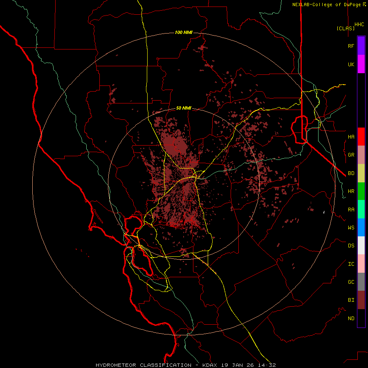The image size is (368, 368).
Task: Click the IC light pink color swatch
Action: (x=361, y=264)
